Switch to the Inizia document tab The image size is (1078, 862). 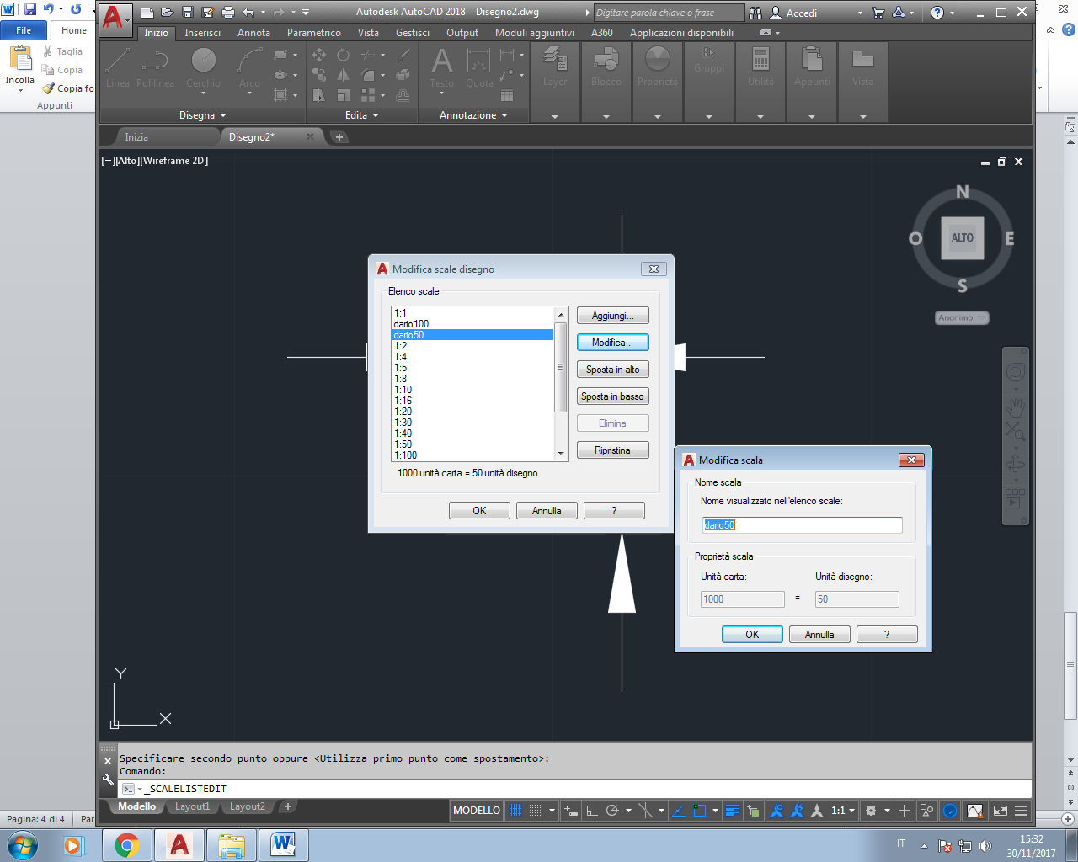pos(136,136)
